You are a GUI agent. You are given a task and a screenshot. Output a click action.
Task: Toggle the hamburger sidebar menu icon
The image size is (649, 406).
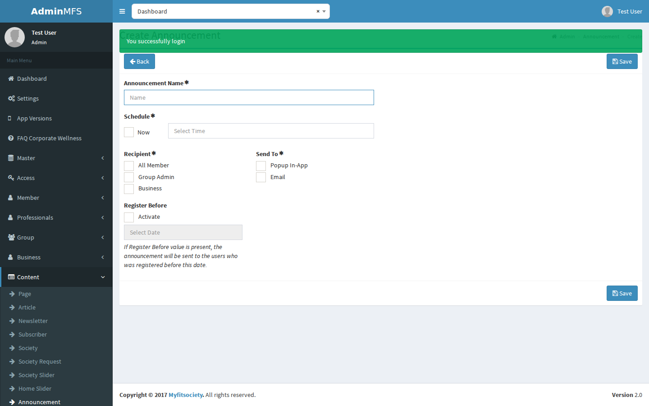(x=122, y=11)
